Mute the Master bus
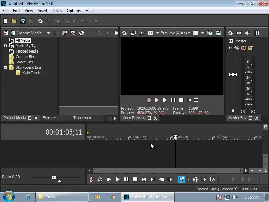Image resolution: width=269 pixels, height=202 pixels. tap(243, 48)
